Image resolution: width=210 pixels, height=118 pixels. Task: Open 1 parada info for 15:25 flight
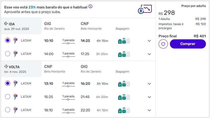tap(68, 96)
